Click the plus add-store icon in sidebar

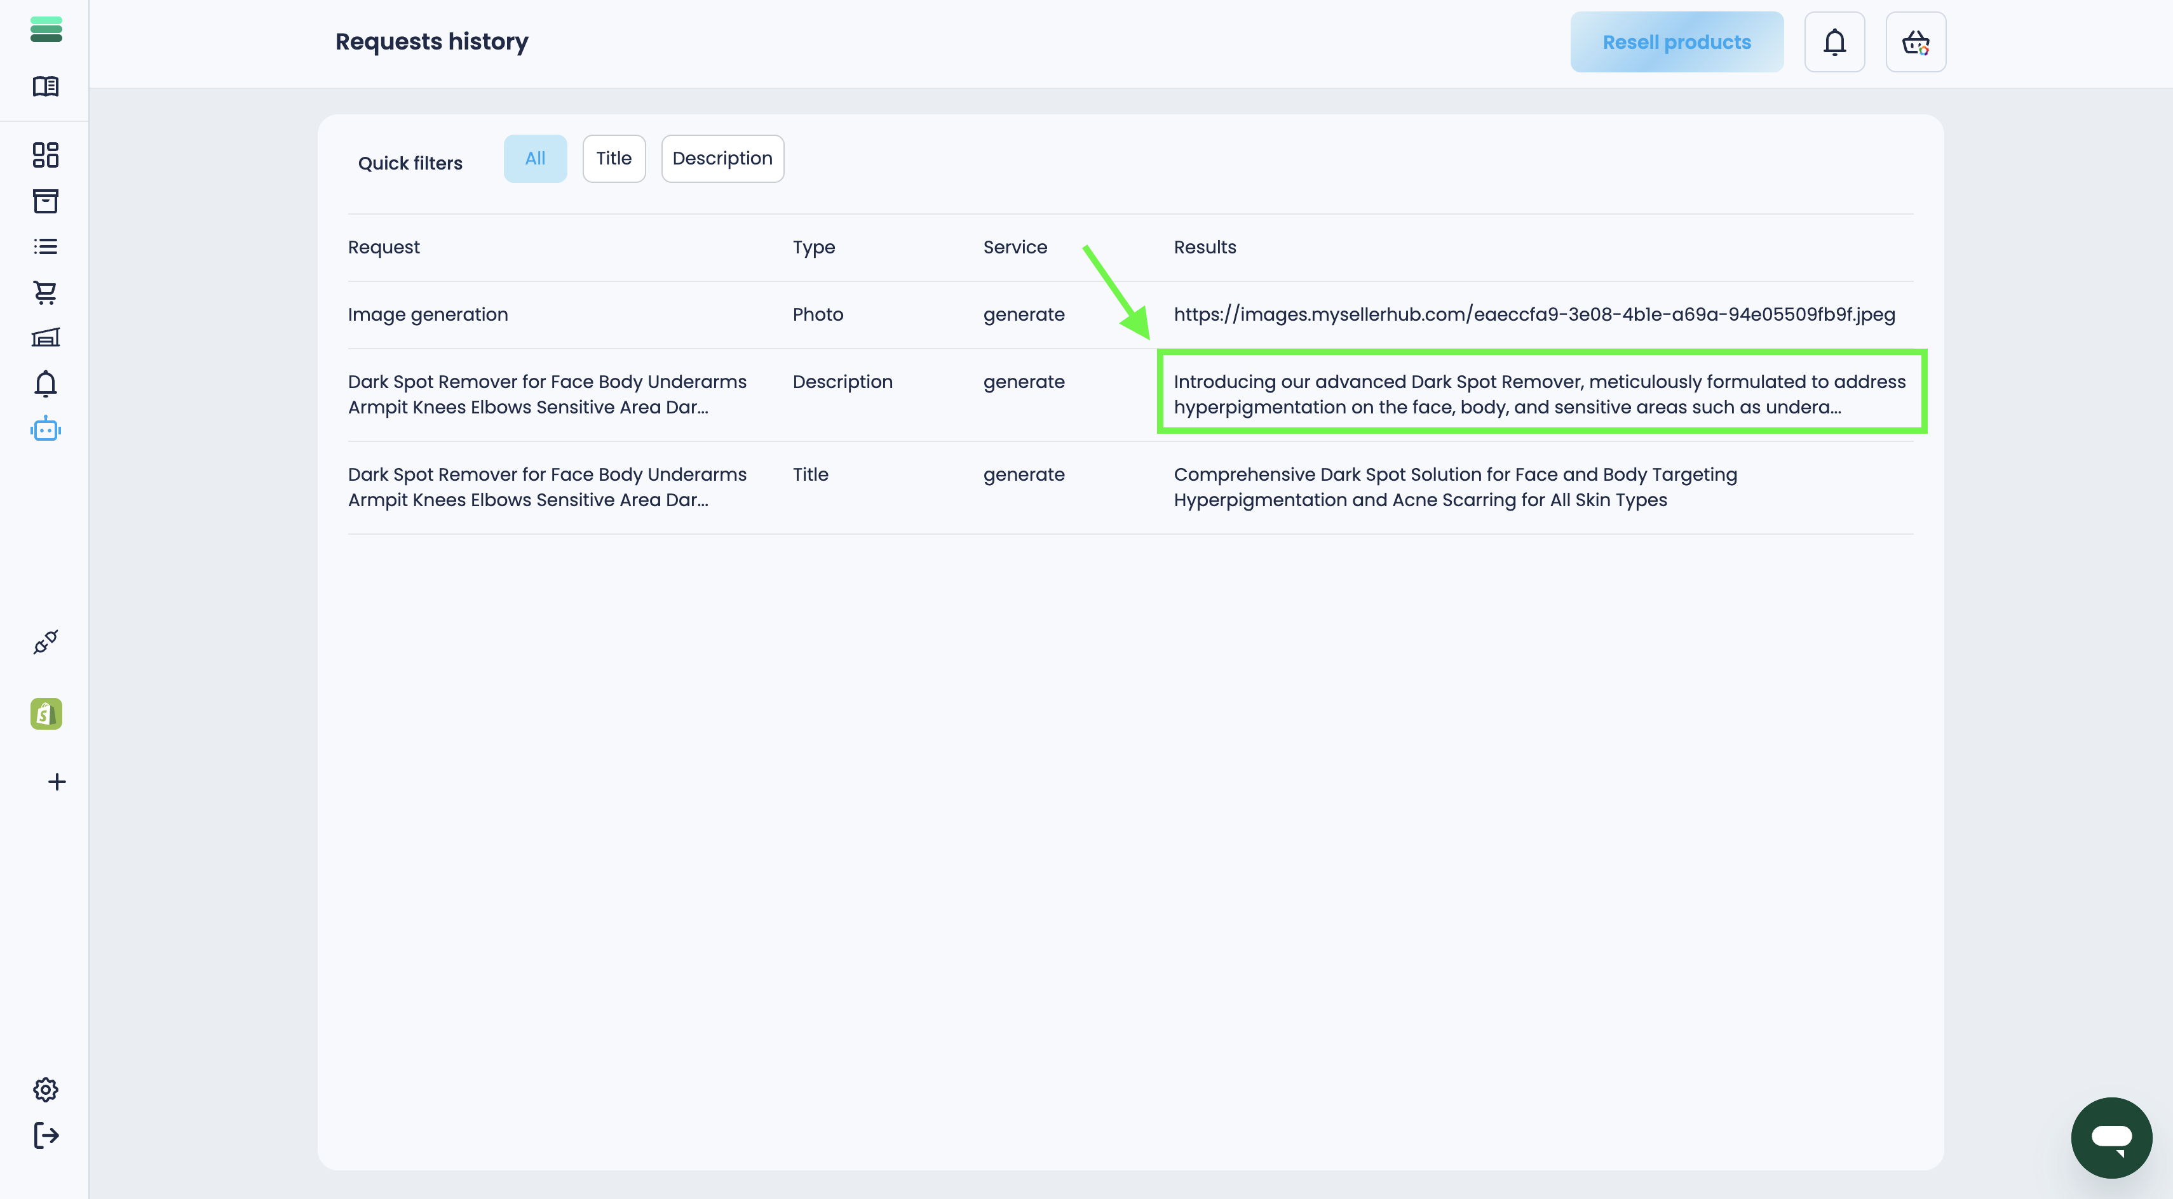coord(57,782)
